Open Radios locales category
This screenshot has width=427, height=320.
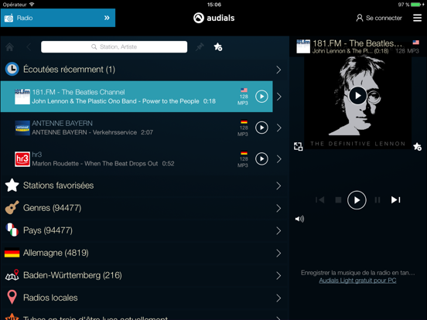pos(145,298)
